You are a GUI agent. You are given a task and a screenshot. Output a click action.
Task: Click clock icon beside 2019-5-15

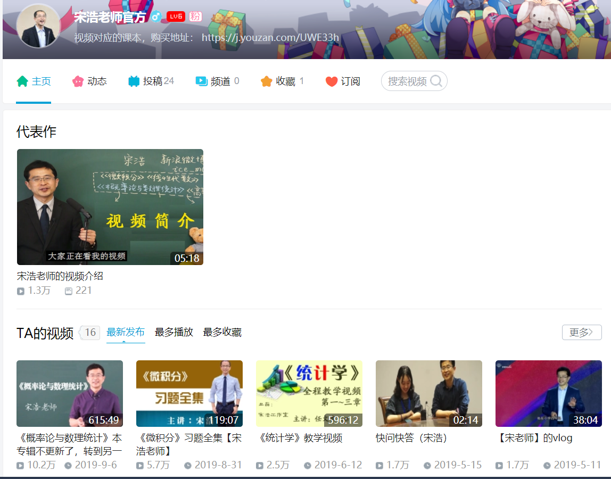click(x=427, y=465)
